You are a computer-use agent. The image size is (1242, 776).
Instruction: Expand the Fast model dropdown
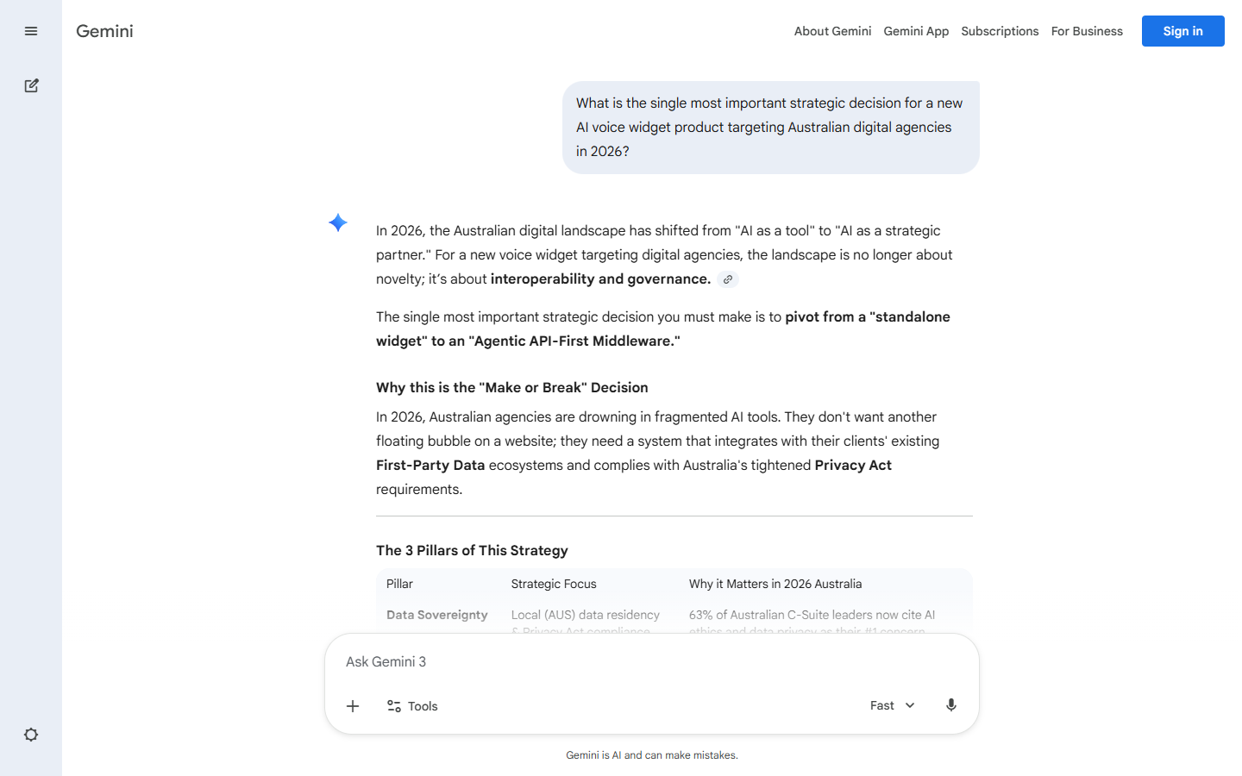pyautogui.click(x=892, y=705)
